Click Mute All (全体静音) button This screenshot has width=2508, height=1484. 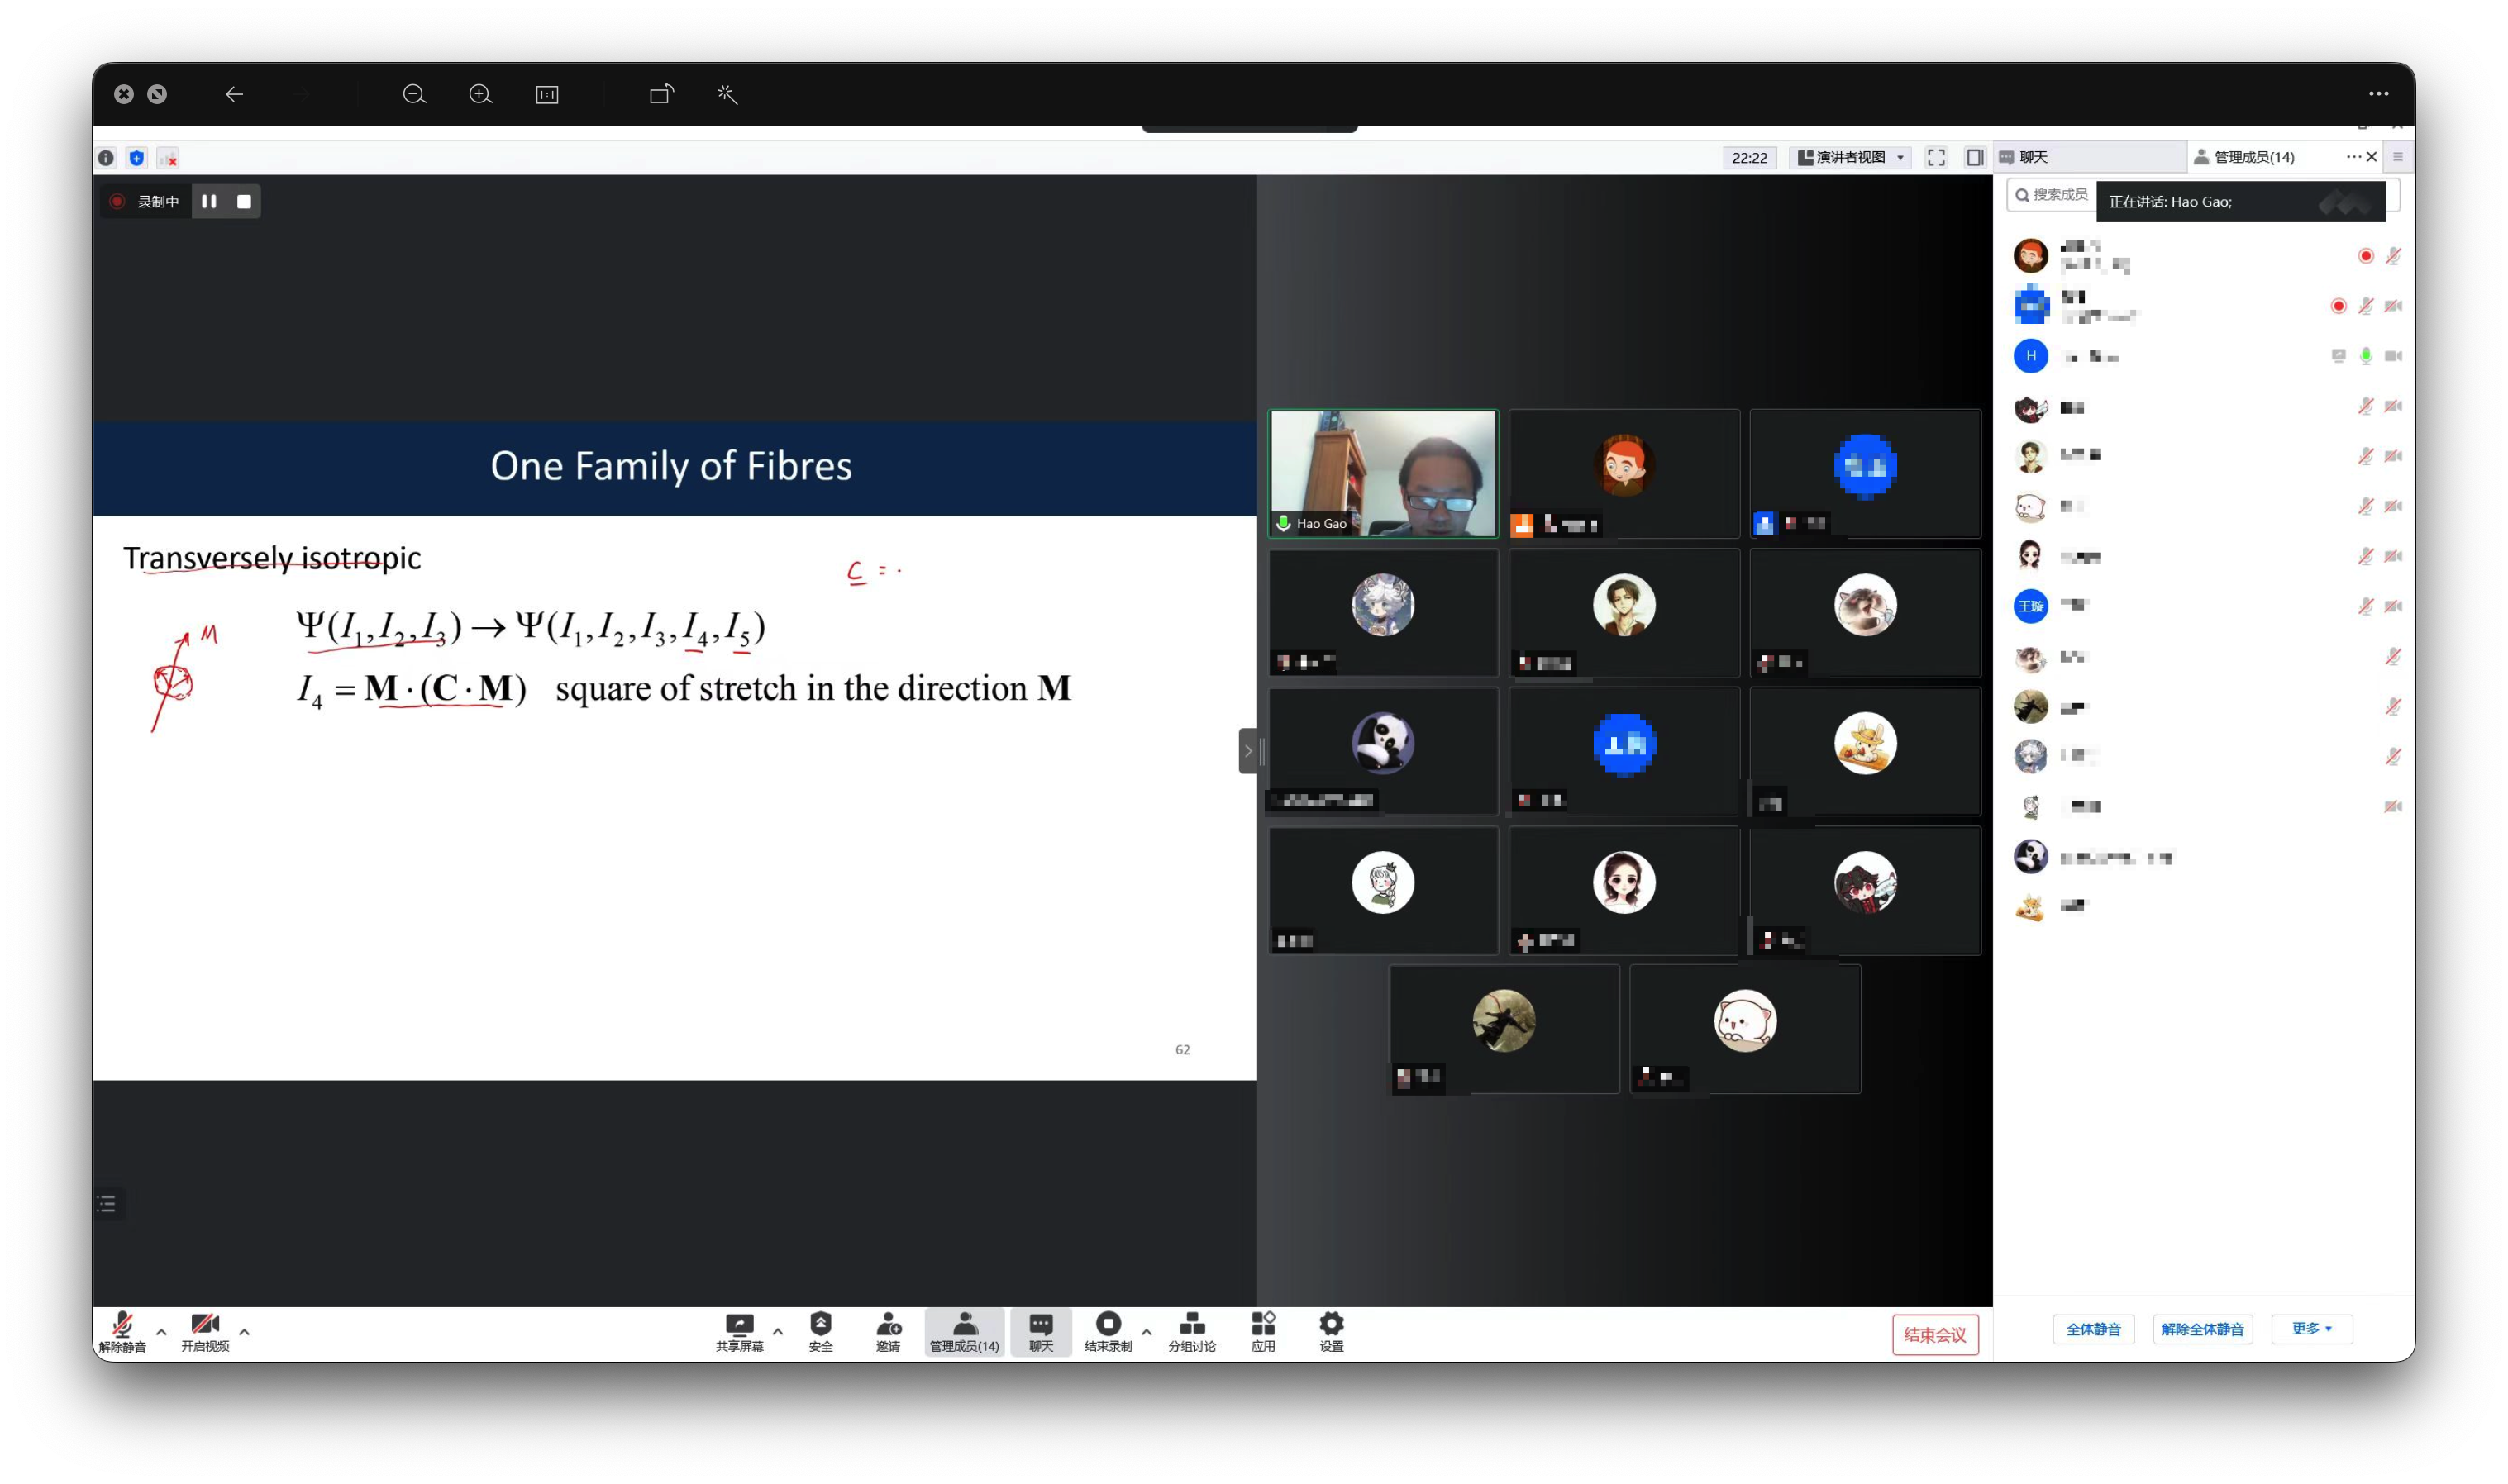2093,1329
